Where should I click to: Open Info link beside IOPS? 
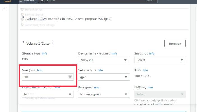click(x=145, y=70)
